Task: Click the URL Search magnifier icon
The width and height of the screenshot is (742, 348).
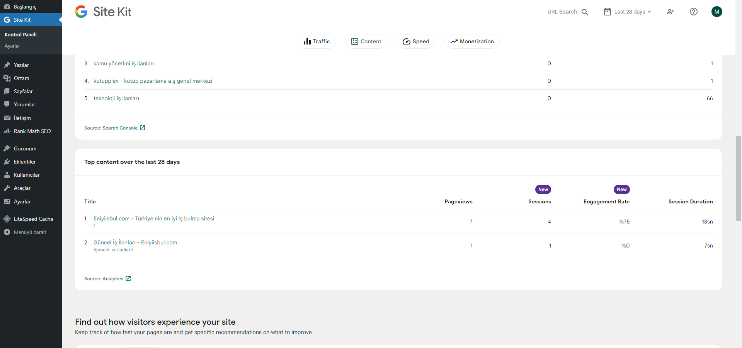Action: [x=585, y=12]
